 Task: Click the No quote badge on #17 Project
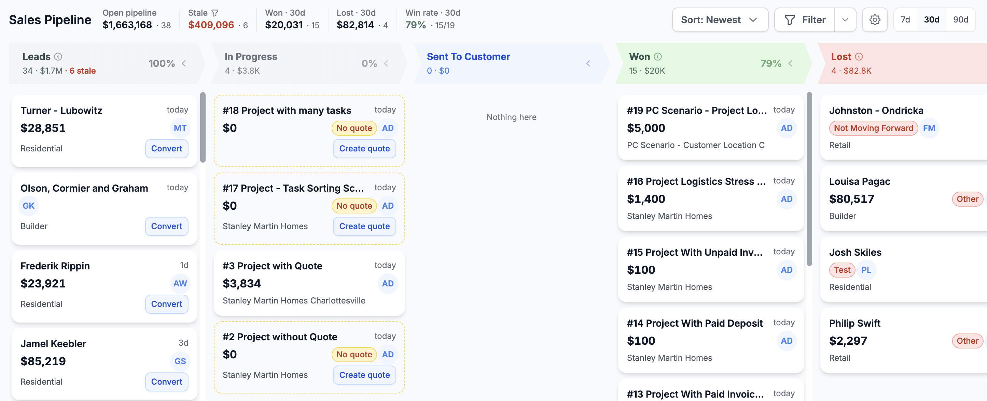coord(354,206)
